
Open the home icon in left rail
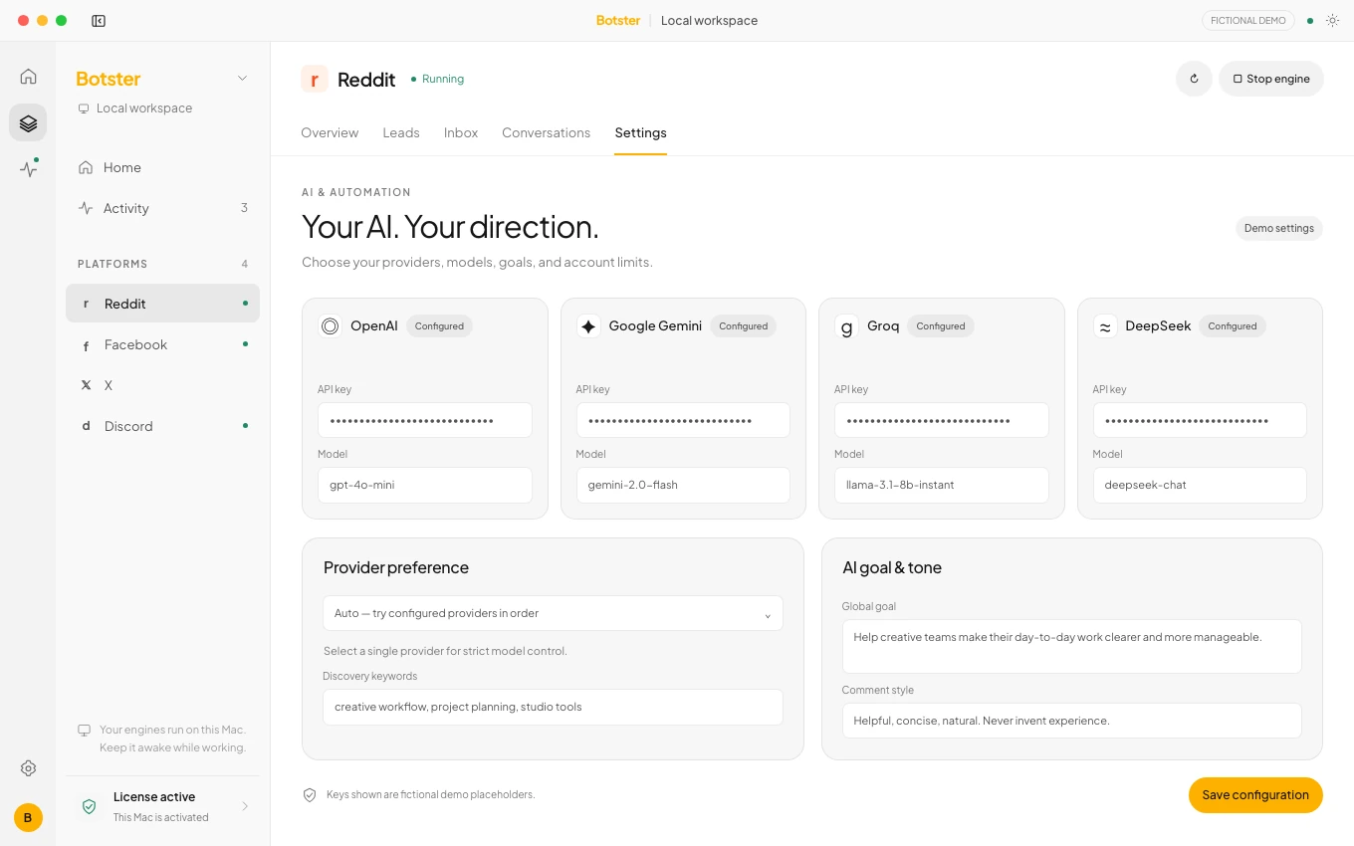pos(28,77)
